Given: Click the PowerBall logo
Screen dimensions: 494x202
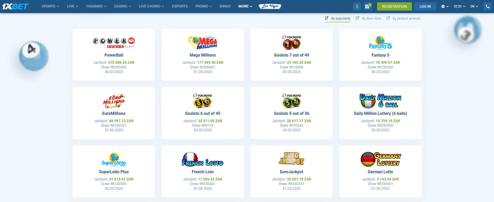Looking at the screenshot, I should [x=114, y=43].
